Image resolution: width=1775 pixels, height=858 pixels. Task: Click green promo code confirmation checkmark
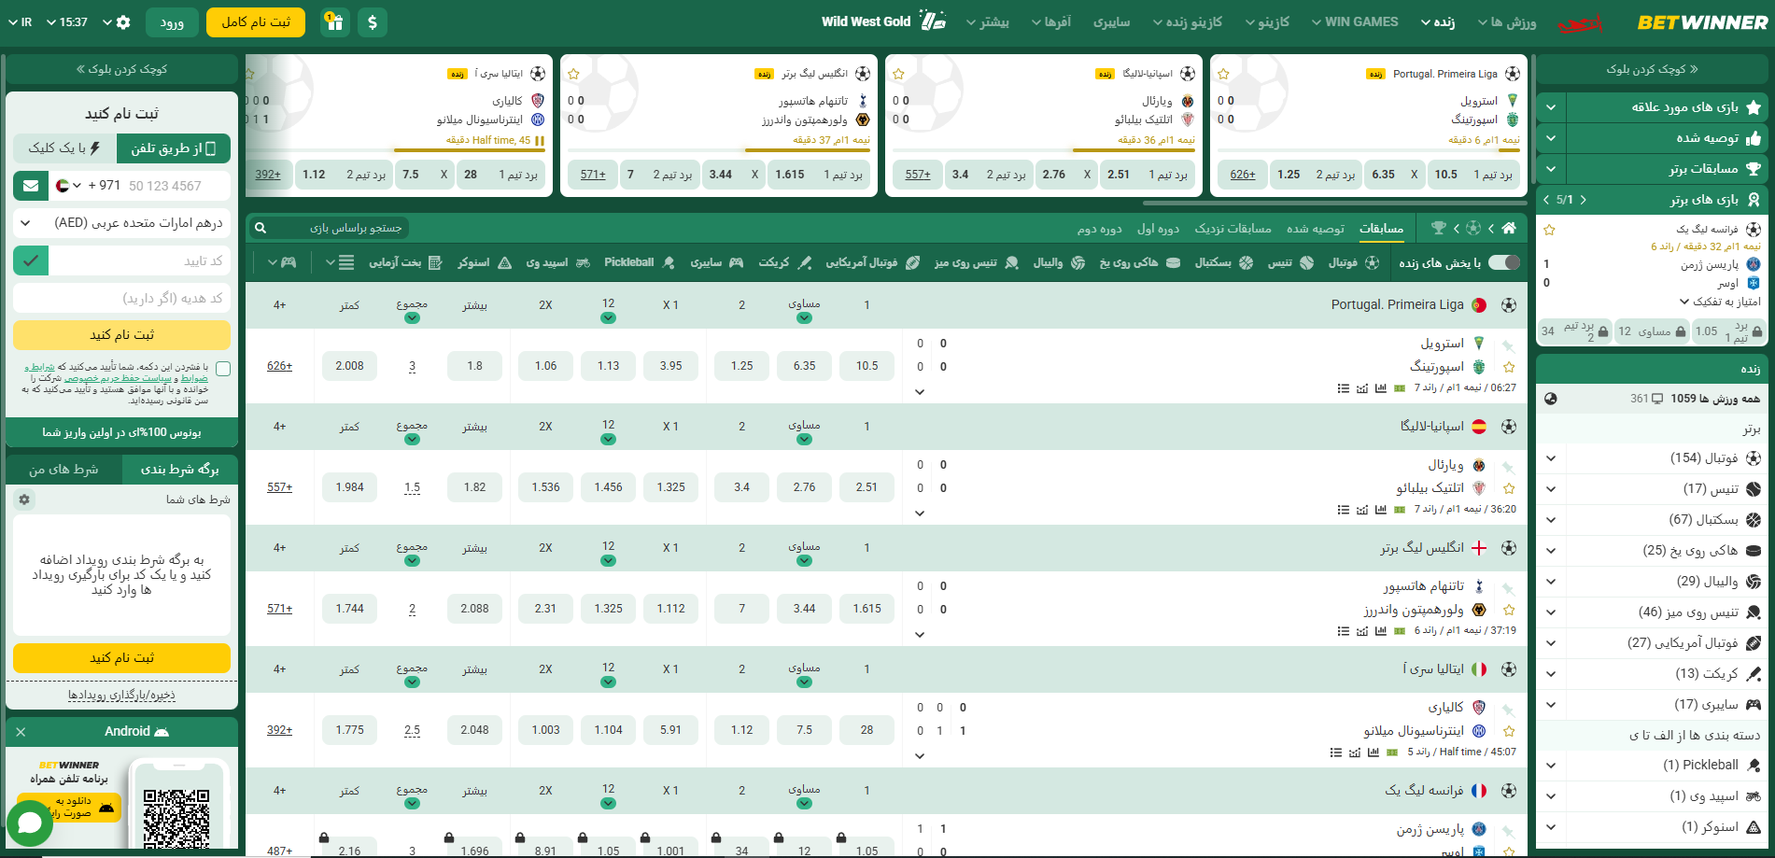coord(31,260)
